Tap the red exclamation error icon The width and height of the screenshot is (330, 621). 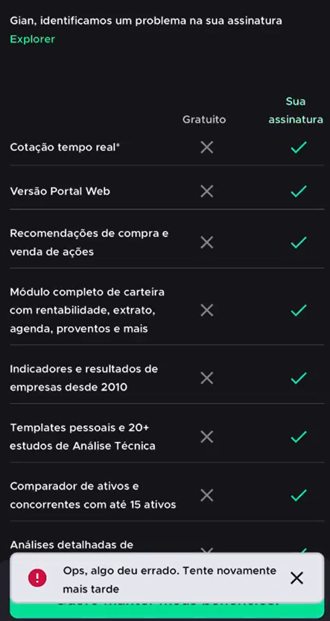(37, 579)
